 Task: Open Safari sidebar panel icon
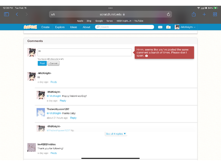[6, 14]
